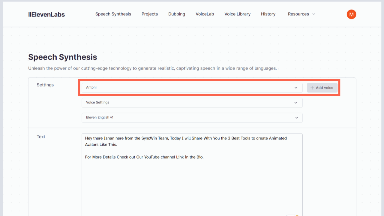Focus the speech text input area
This screenshot has height=216, width=384.
point(192,175)
